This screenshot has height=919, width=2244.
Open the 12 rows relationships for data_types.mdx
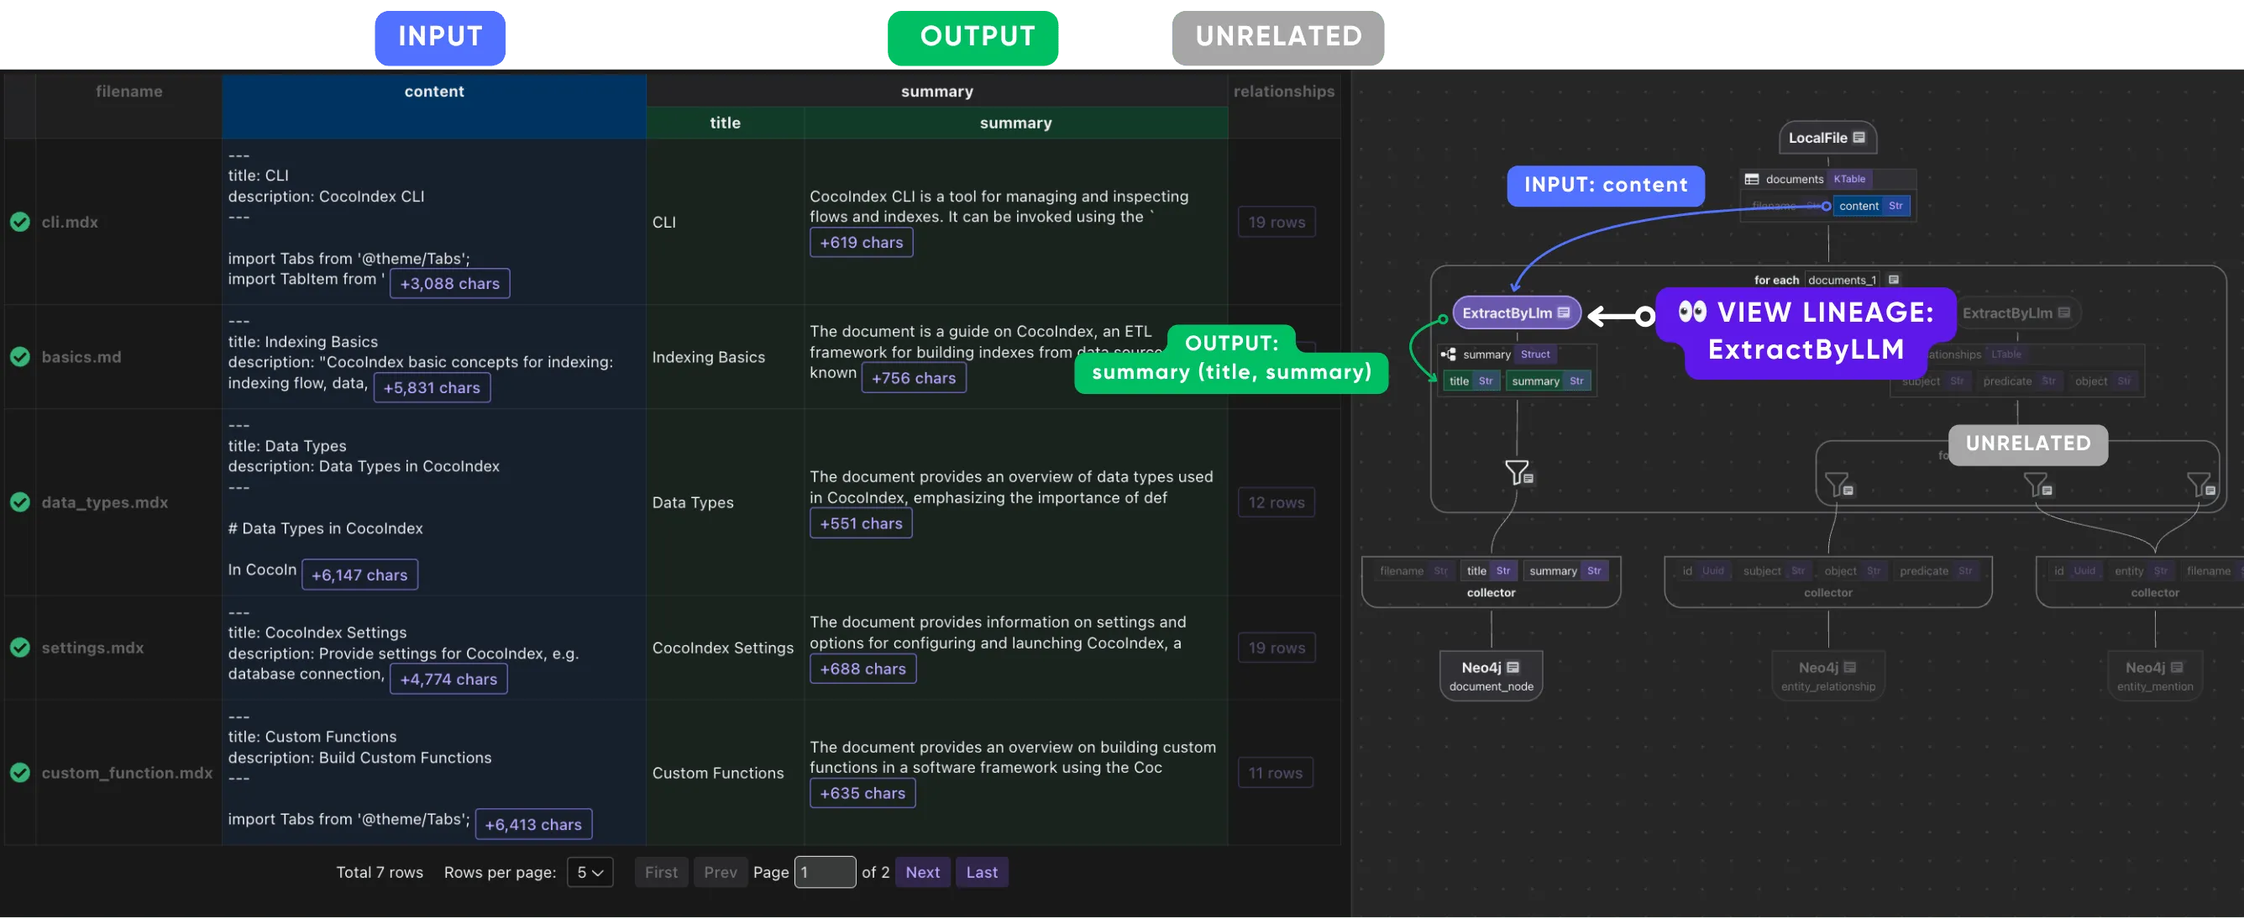1276,502
